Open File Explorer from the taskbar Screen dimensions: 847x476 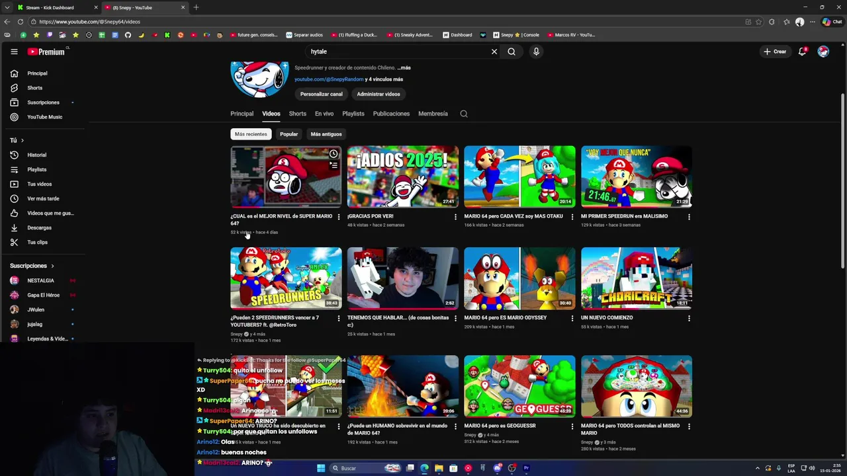tap(439, 468)
